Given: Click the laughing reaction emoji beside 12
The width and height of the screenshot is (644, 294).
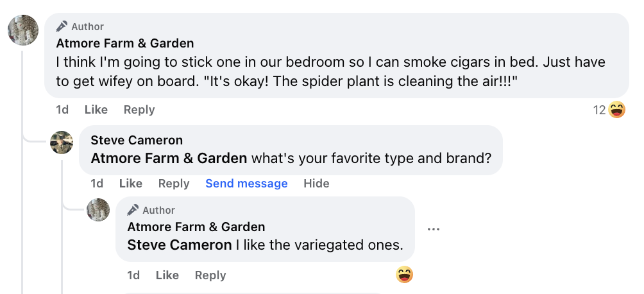Looking at the screenshot, I should (617, 110).
